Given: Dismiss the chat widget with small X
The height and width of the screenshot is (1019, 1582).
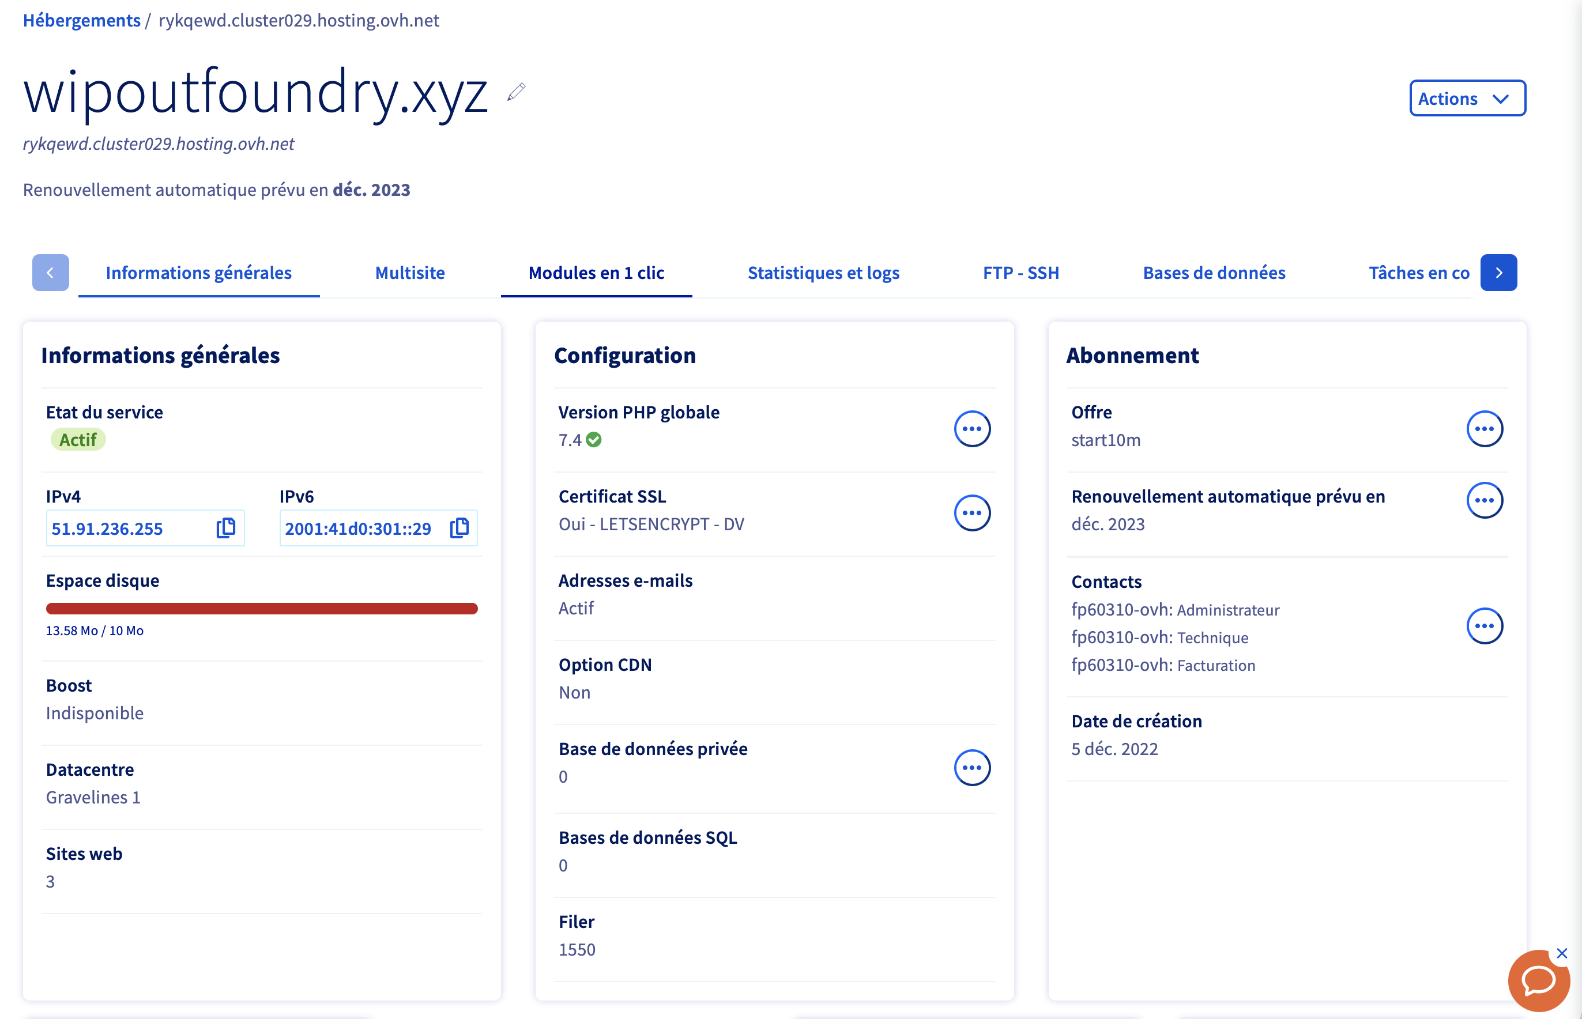Looking at the screenshot, I should 1562,953.
